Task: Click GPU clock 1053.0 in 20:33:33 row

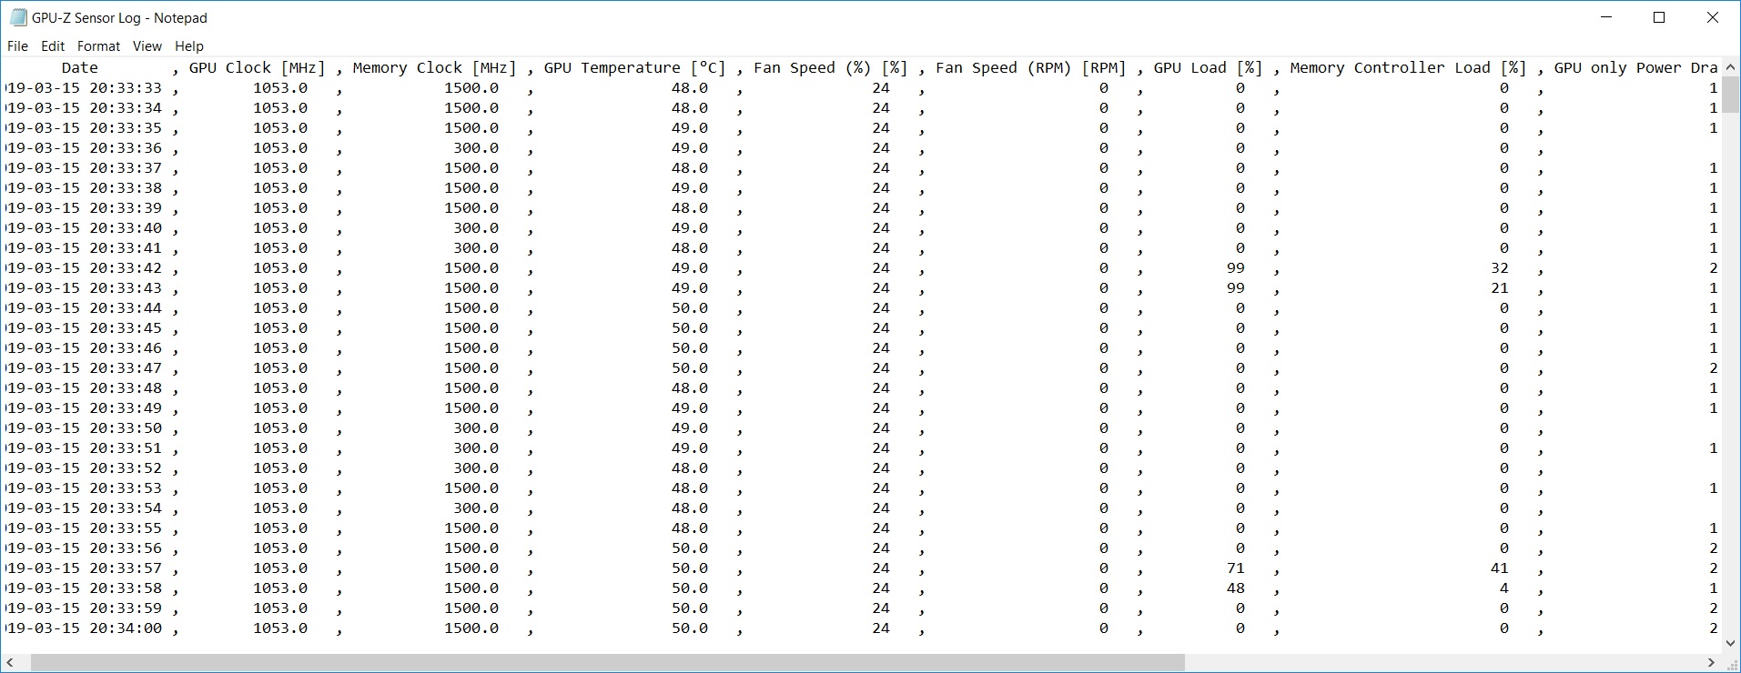Action: [280, 88]
